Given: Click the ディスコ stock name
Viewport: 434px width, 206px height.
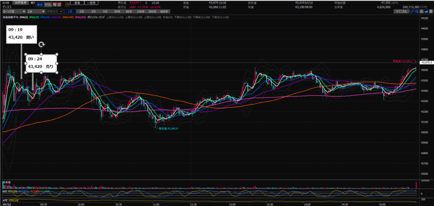Looking at the screenshot, I should coord(7,7).
